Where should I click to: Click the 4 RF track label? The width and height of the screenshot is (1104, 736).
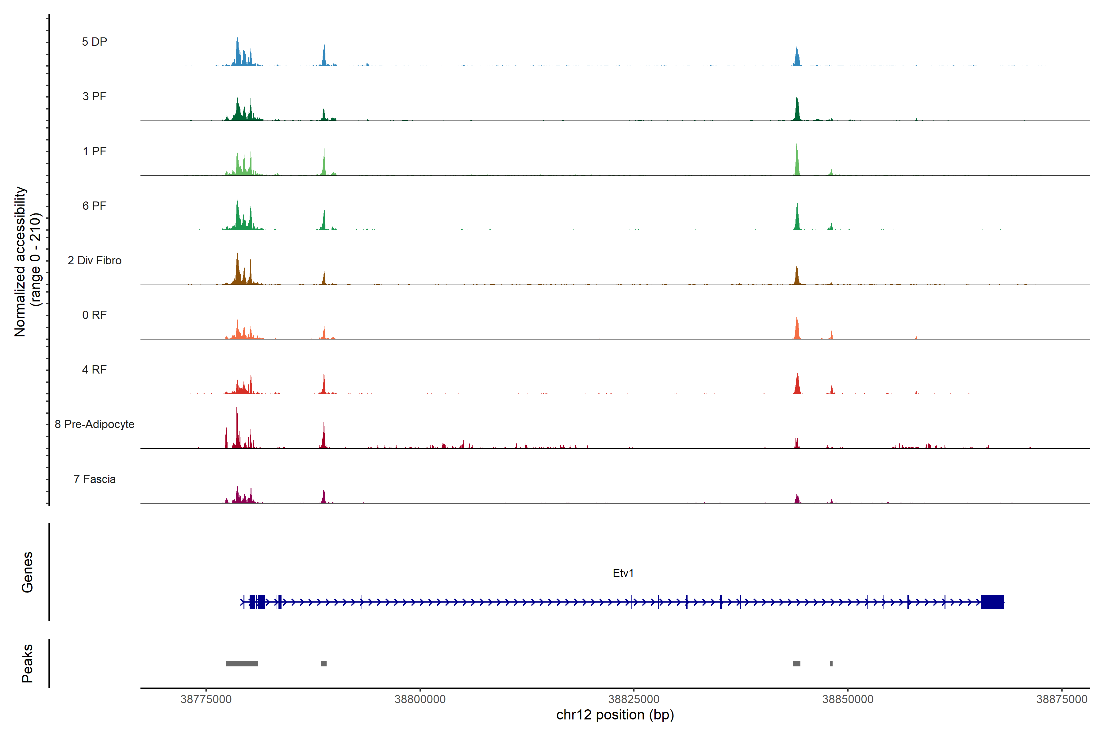[94, 370]
